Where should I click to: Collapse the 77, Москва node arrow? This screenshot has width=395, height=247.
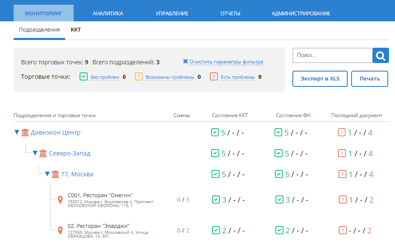47,174
